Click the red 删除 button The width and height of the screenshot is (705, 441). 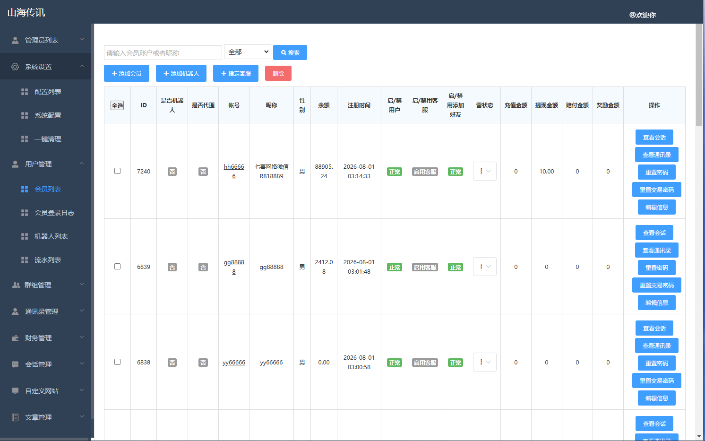(278, 73)
